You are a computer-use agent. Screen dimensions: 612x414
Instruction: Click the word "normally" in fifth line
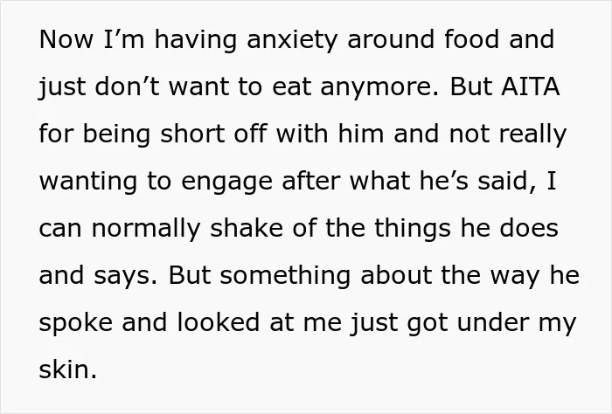click(x=146, y=229)
